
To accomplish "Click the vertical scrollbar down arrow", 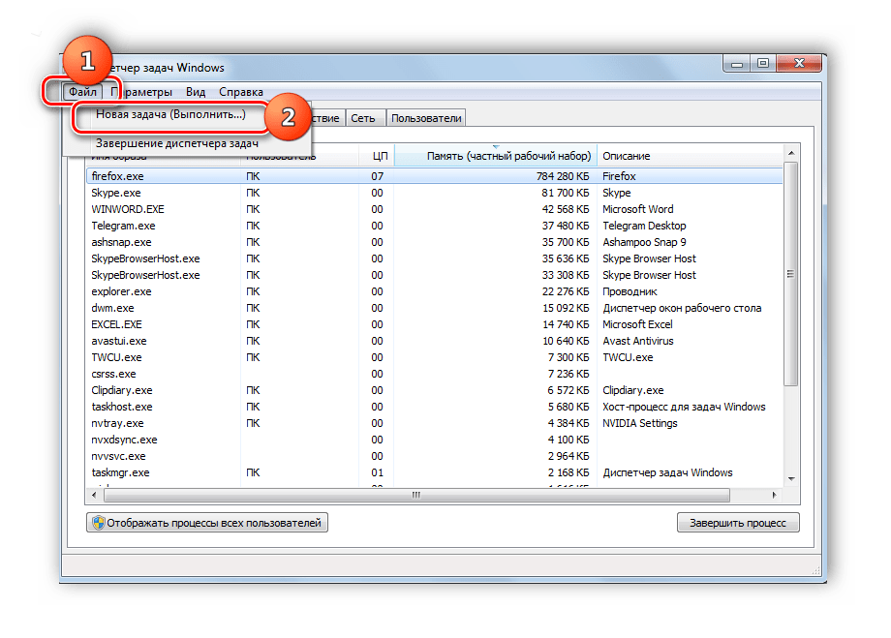I will click(x=791, y=479).
